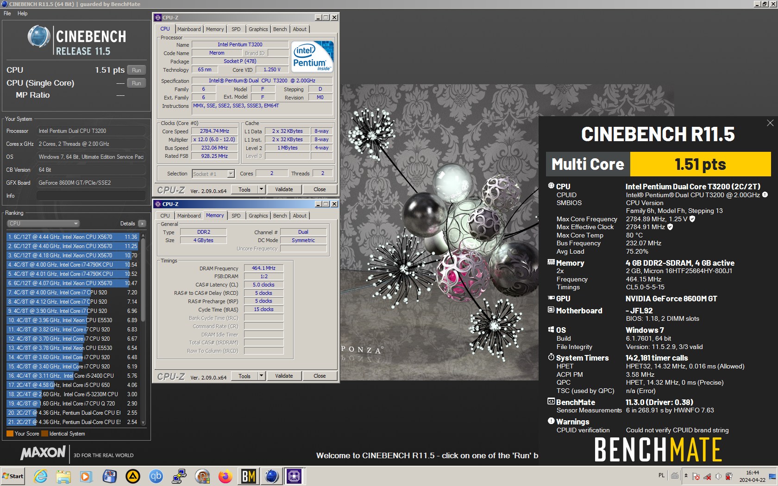Select ranking row 21 Pentium Dual-Core 2.54
Image resolution: width=778 pixels, height=486 pixels.
[72, 422]
